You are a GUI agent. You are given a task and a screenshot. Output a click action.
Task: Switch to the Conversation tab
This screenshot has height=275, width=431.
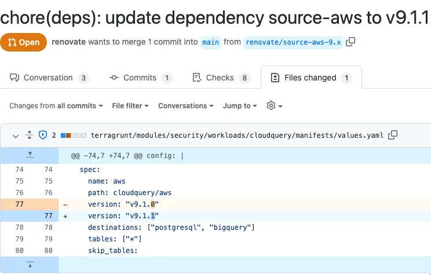49,78
